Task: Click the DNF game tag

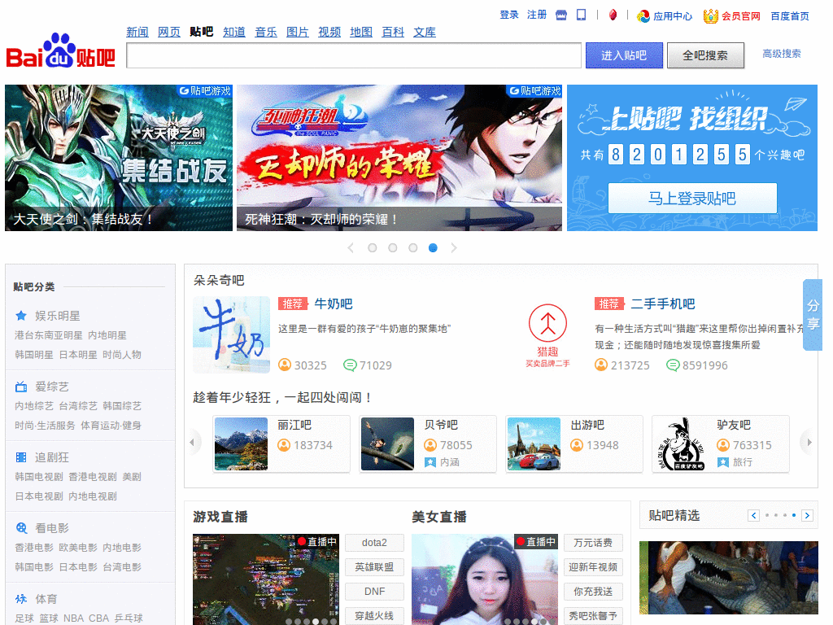Action: pos(374,592)
